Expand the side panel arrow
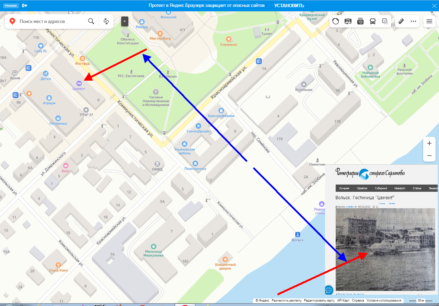 point(125,21)
